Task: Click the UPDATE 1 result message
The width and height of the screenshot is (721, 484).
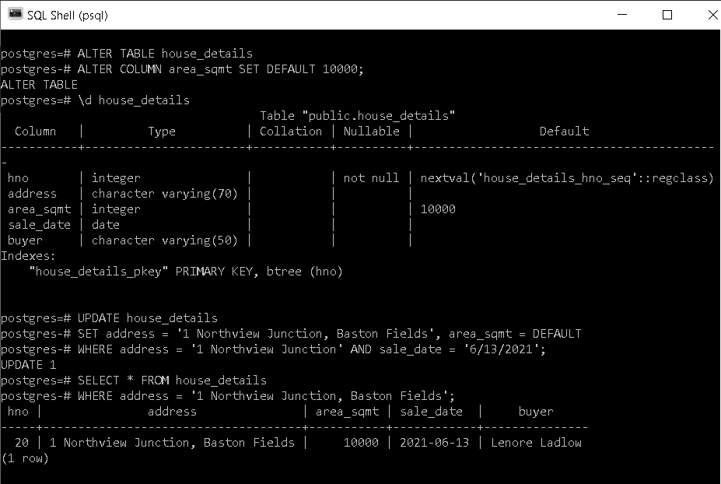Action: 29,365
